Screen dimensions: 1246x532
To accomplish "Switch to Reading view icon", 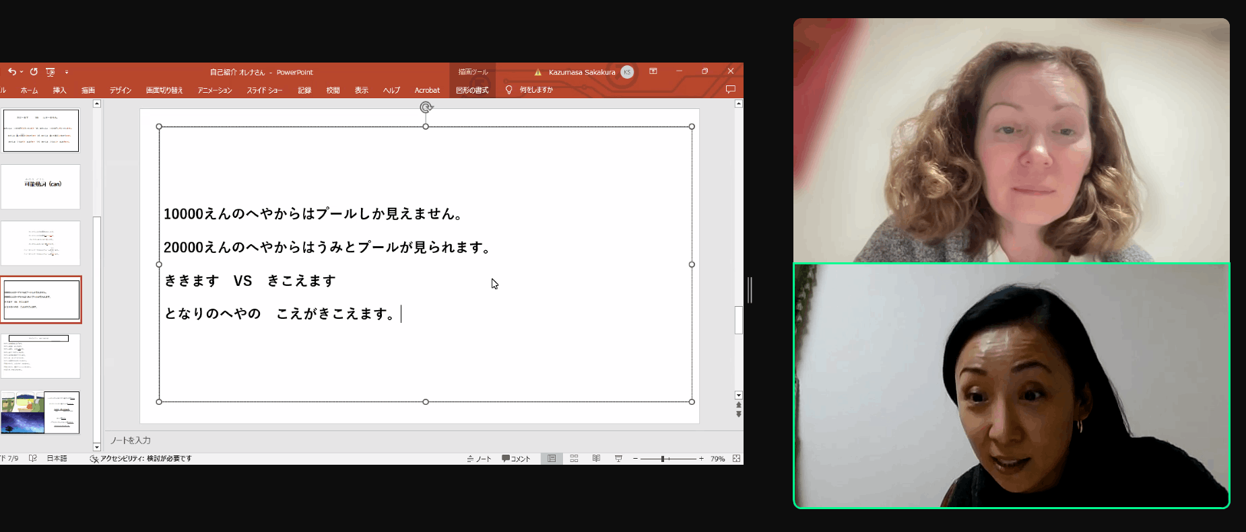I will pos(596,459).
